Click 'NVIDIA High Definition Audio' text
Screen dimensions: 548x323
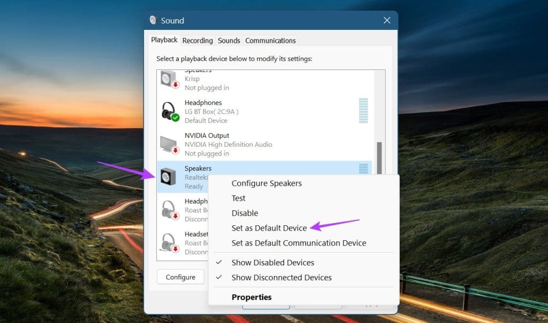228,144
